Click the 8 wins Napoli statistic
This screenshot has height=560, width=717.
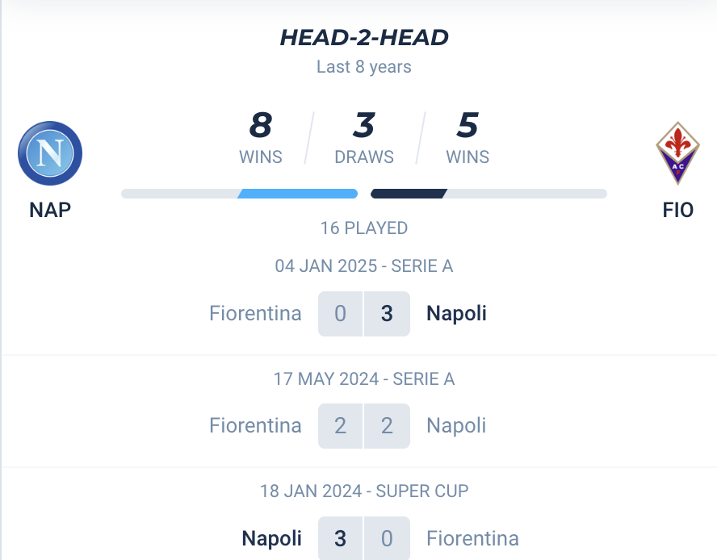261,138
